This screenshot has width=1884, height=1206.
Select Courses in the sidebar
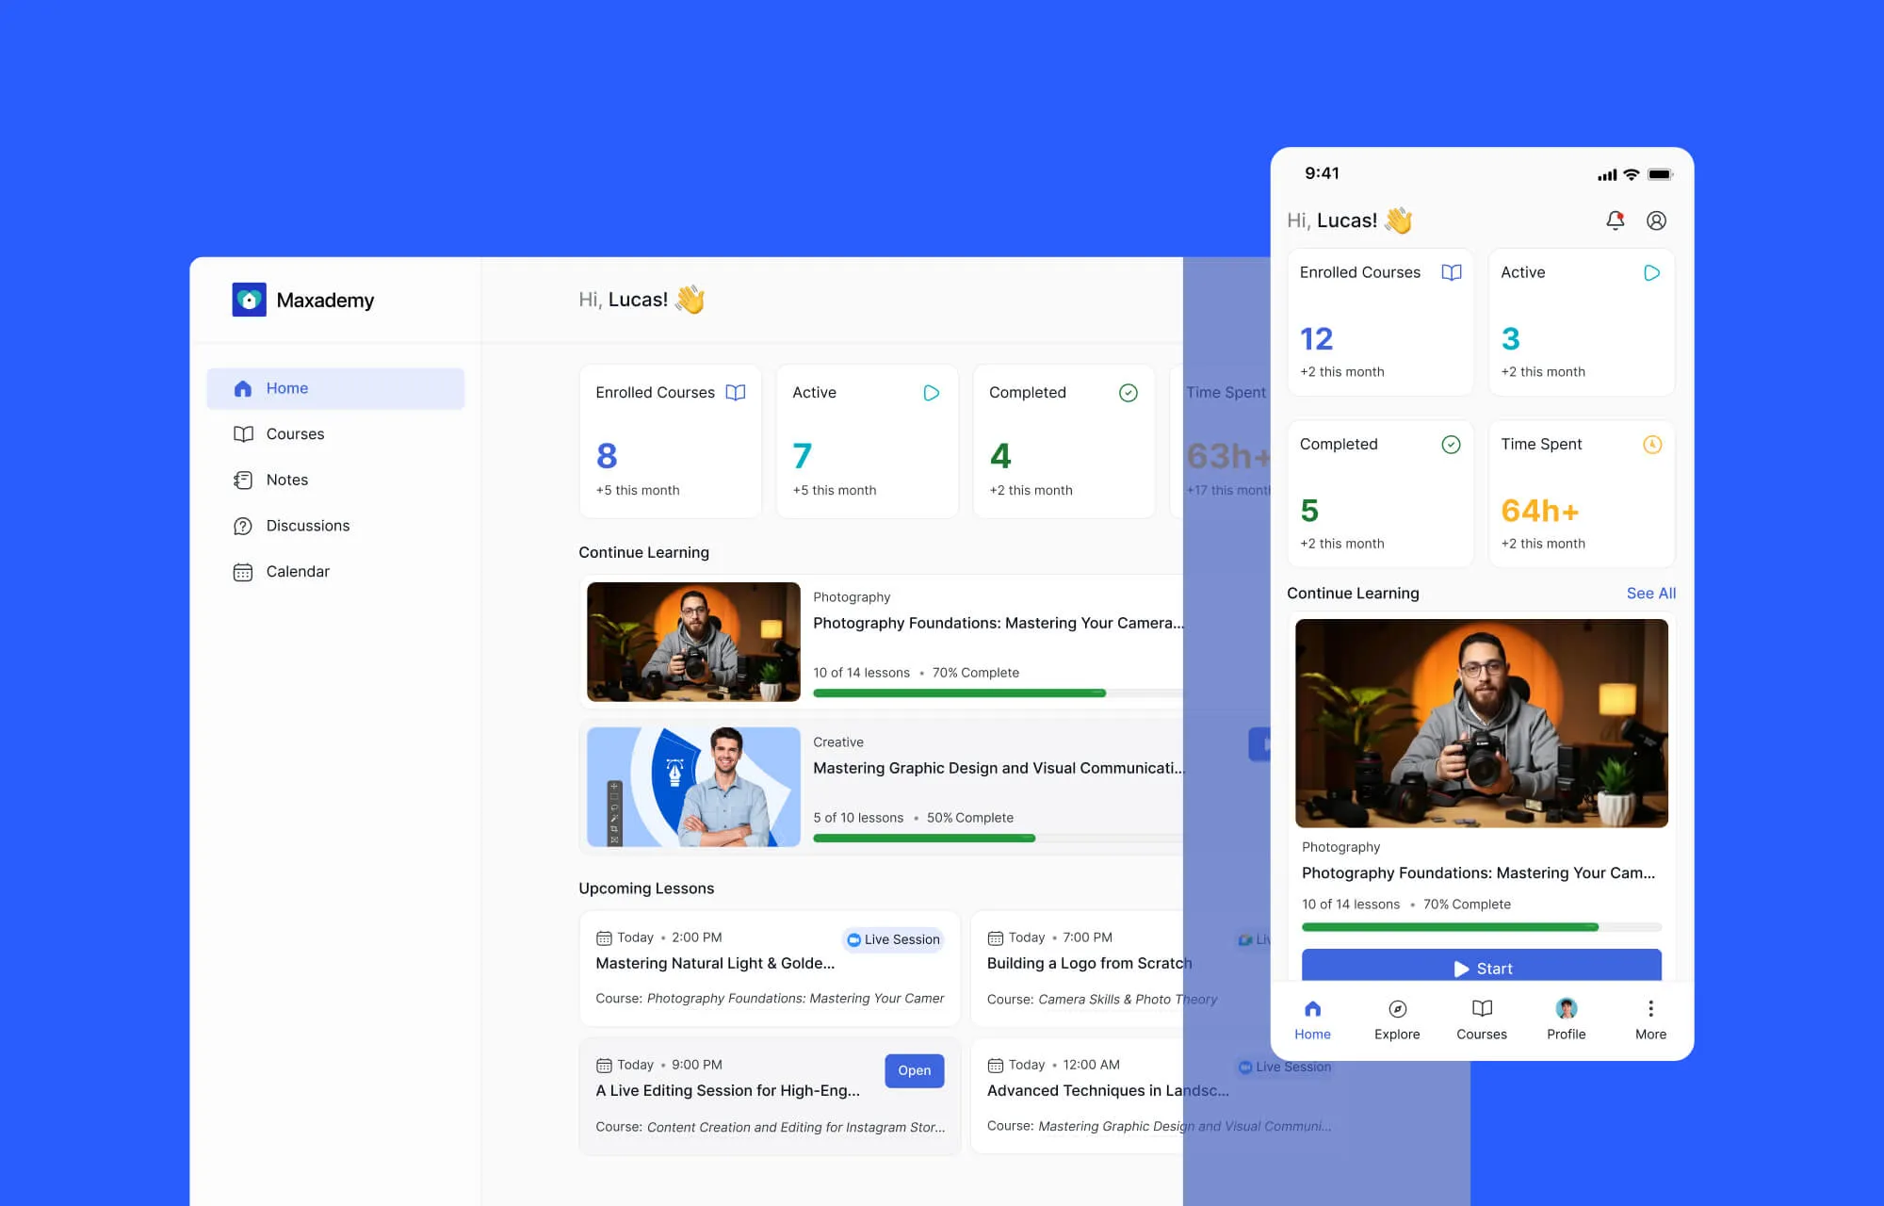click(x=294, y=433)
